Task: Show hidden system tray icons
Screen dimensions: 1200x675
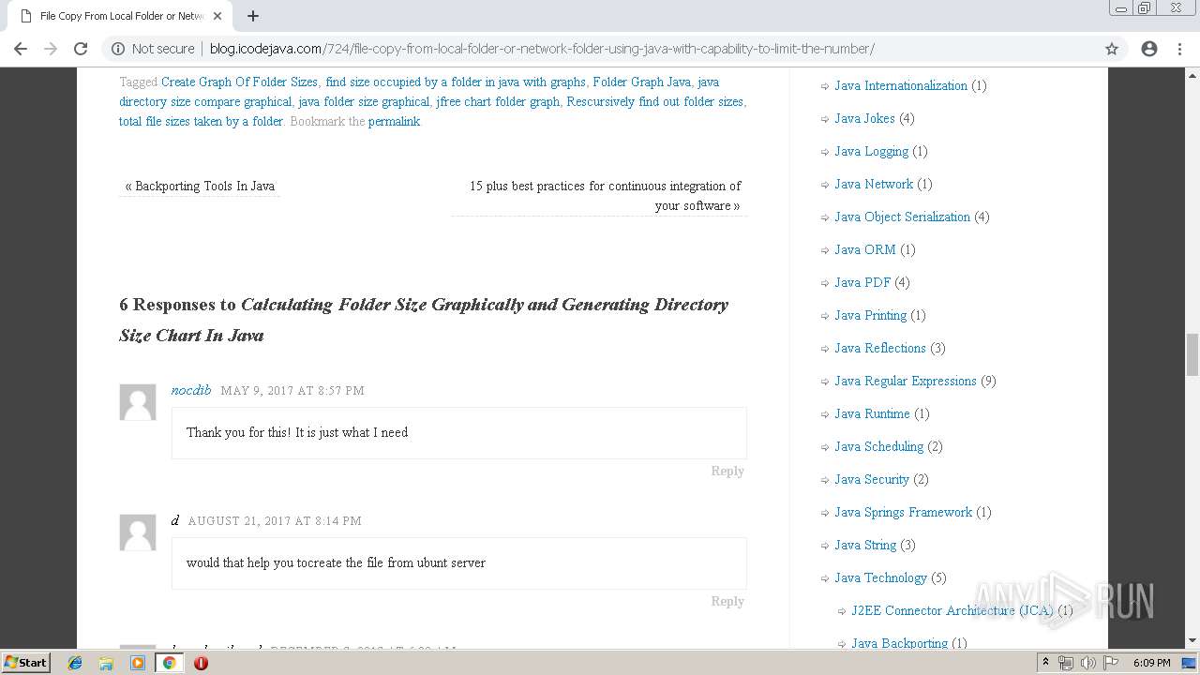Action: tap(1045, 663)
